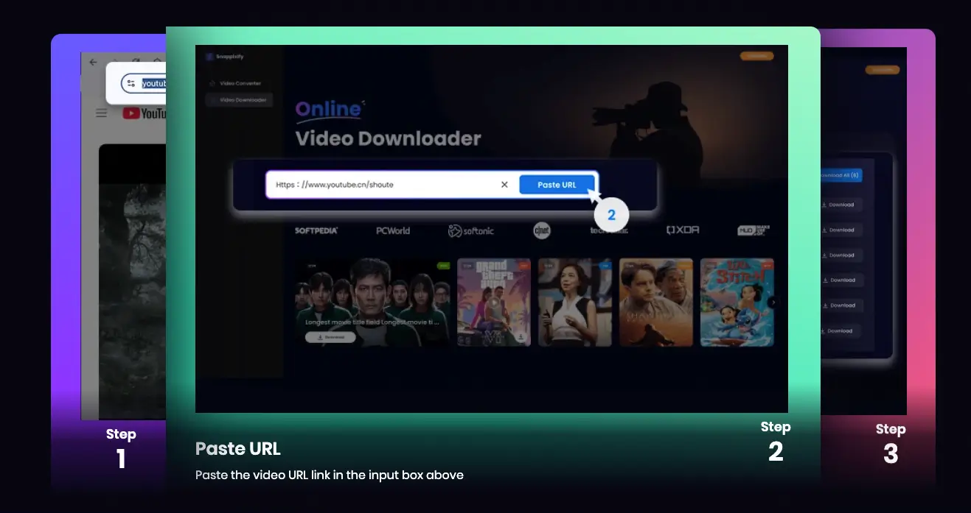Click the youtube.cn URL input box

tap(383, 184)
